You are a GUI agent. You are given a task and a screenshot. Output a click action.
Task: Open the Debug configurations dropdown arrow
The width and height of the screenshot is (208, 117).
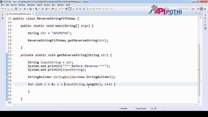[x=27, y=9]
